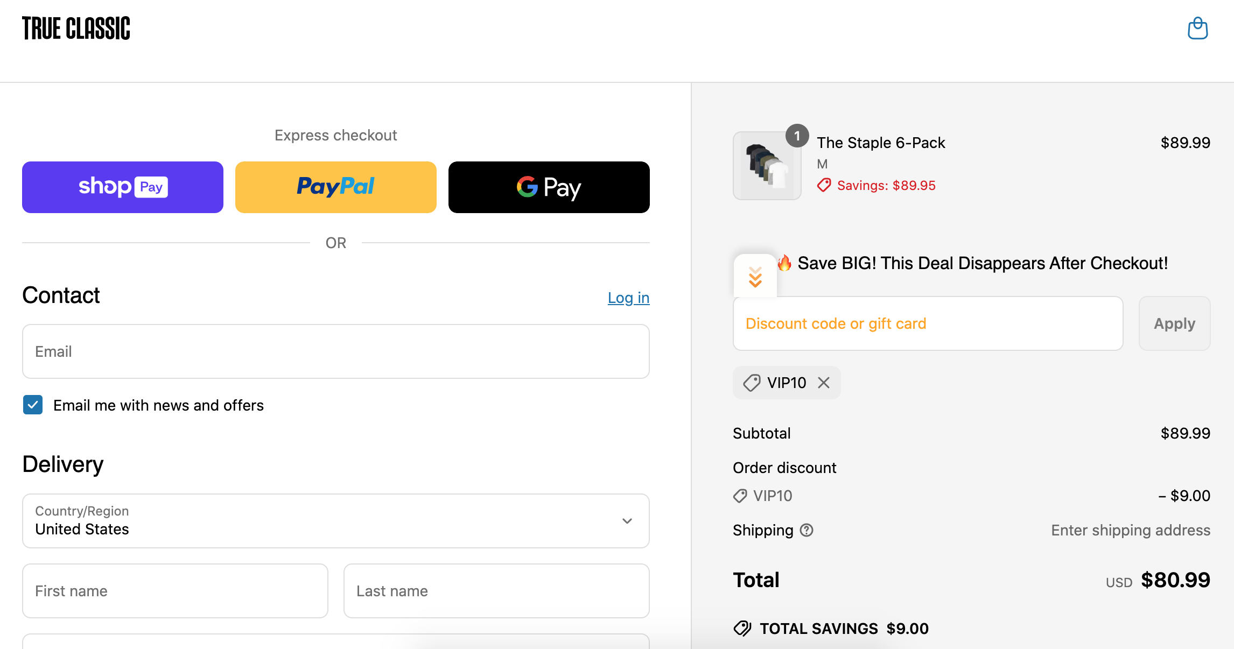Click the Staple 6-Pack product thumbnail
The width and height of the screenshot is (1234, 649).
tap(767, 166)
